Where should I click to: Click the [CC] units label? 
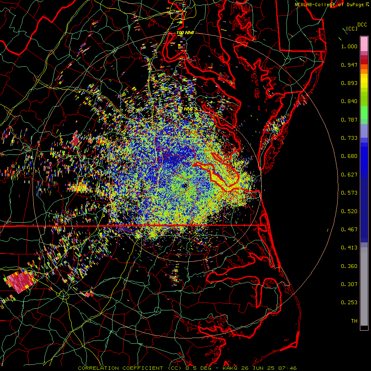coord(352,28)
